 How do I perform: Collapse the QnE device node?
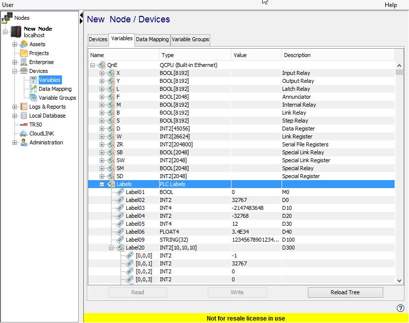(x=92, y=65)
